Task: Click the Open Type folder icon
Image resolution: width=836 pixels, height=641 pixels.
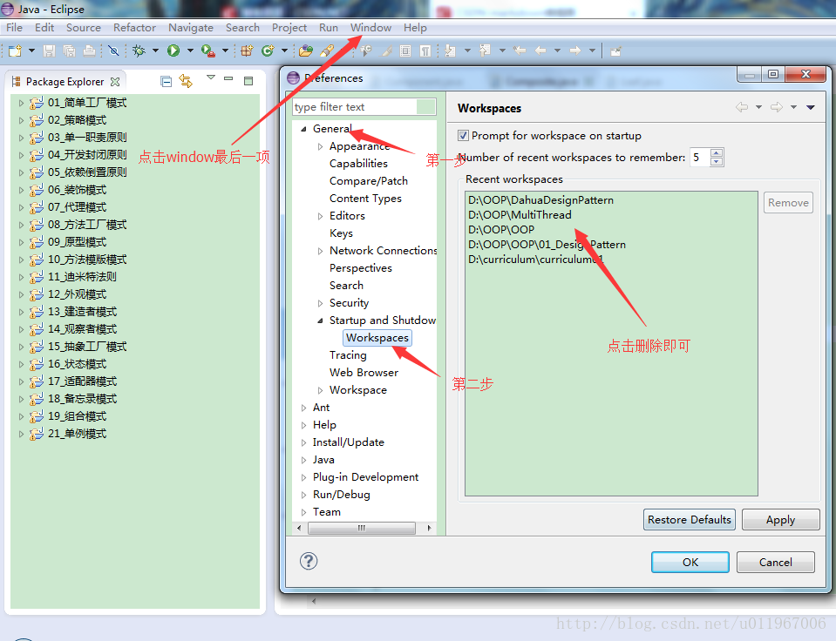Action: tap(305, 51)
